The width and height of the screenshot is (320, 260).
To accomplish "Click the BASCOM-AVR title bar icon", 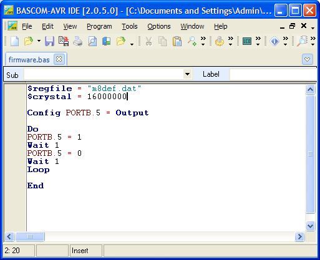I will click(9, 10).
